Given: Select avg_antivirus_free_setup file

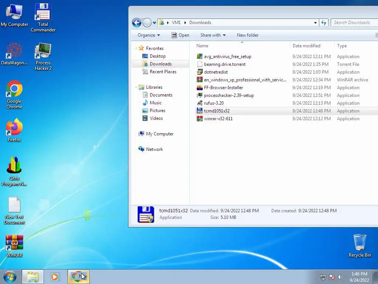Looking at the screenshot, I should tap(227, 57).
